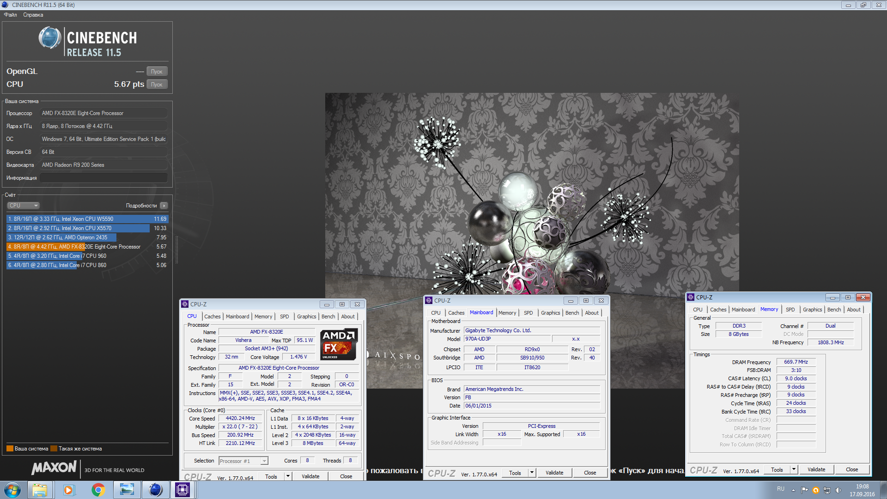Click title icon of CPU-Z processor window
This screenshot has height=499, width=887.
point(185,304)
